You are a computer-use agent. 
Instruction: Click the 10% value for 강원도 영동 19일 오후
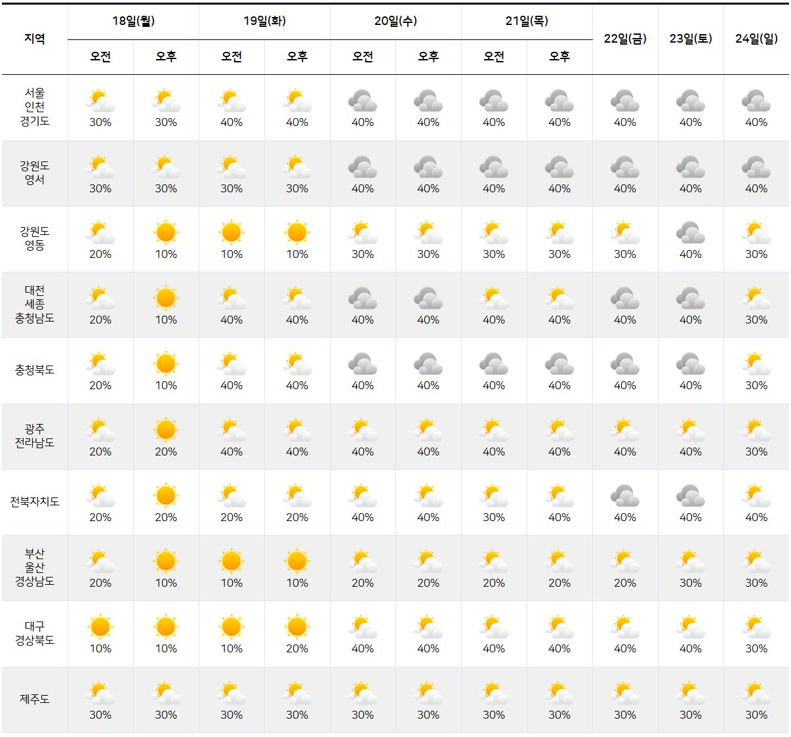[297, 254]
